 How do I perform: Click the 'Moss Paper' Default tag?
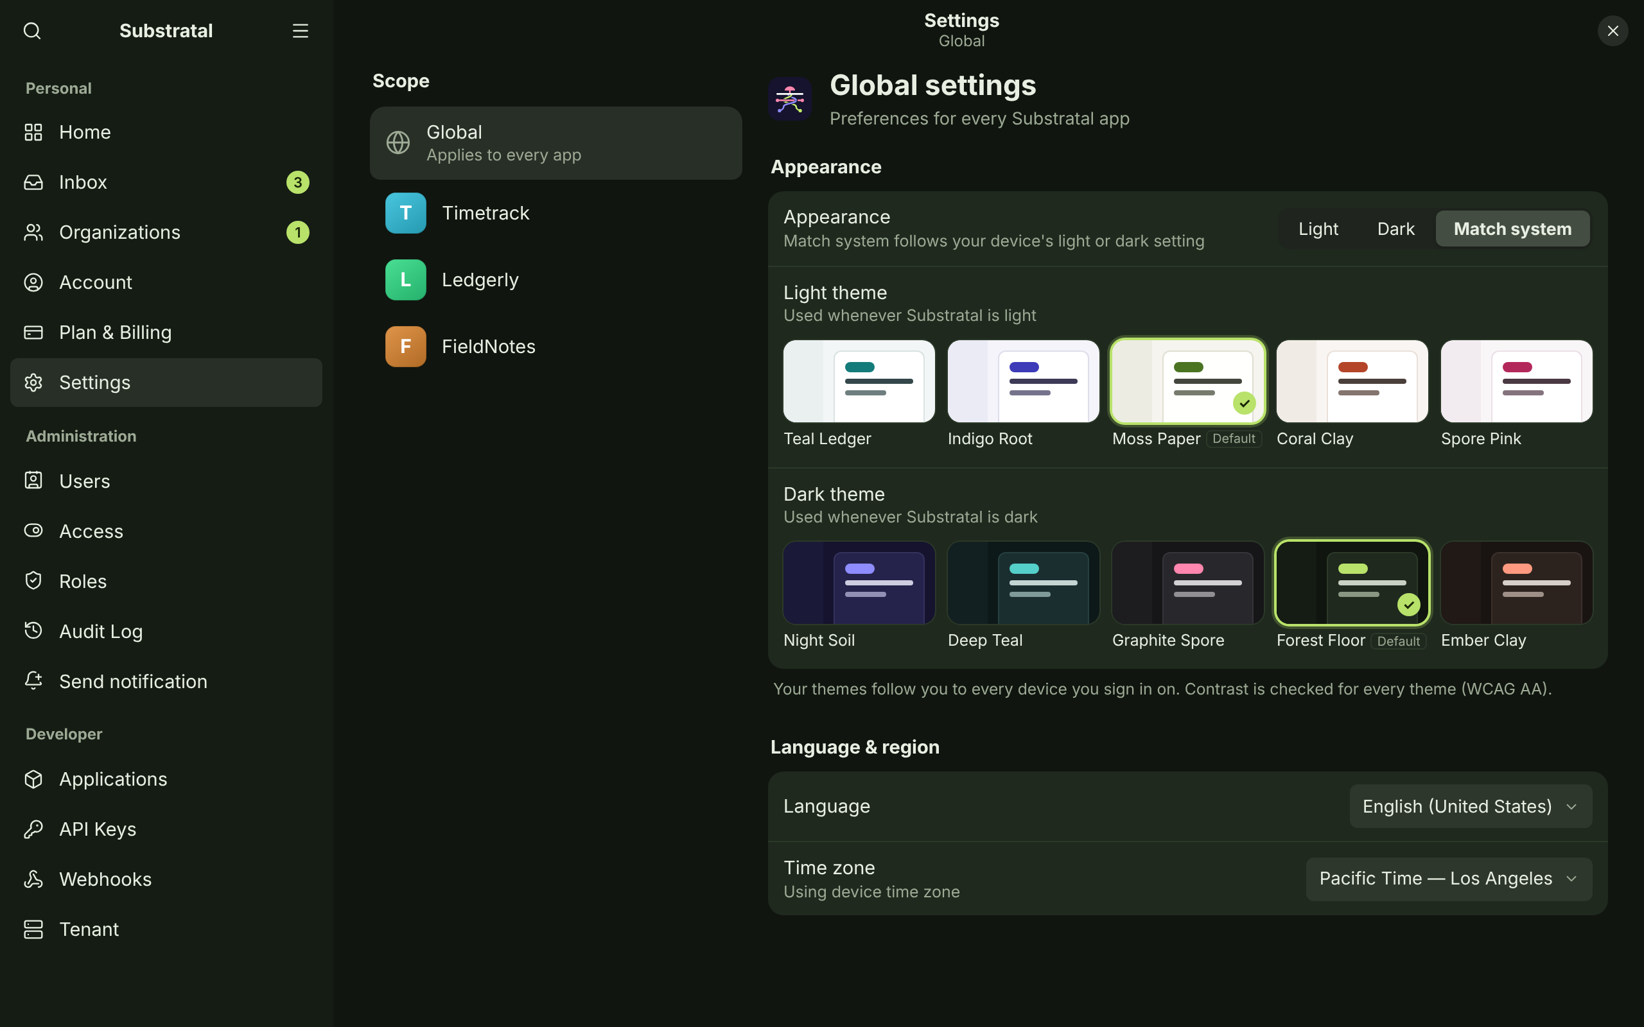click(1234, 439)
